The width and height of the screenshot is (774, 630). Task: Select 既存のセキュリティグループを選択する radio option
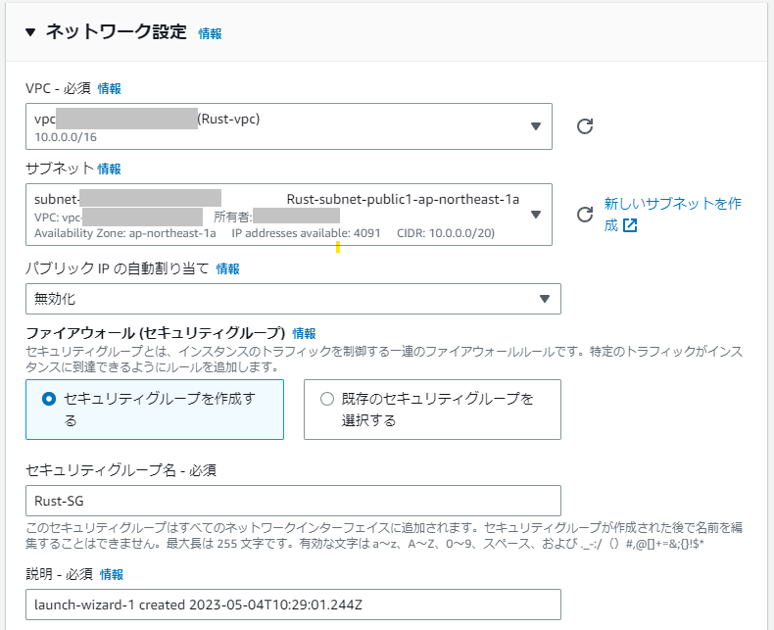(x=327, y=399)
